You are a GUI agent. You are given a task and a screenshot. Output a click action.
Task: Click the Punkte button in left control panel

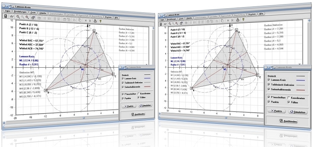[x=129, y=106]
